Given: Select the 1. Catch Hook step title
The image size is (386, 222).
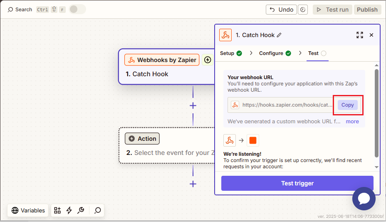Looking at the screenshot, I should pyautogui.click(x=147, y=74).
